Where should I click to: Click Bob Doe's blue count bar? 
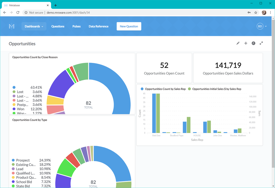click(154, 113)
